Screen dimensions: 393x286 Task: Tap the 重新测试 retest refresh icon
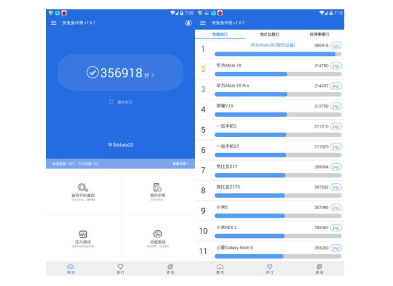[x=111, y=102]
